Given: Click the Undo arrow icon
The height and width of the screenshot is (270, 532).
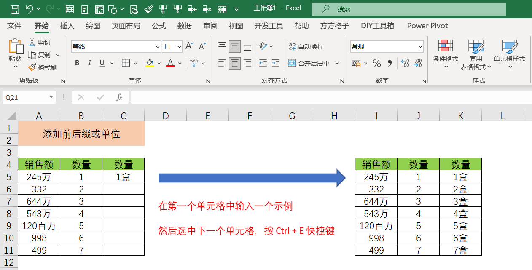Looking at the screenshot, I should (29, 8).
